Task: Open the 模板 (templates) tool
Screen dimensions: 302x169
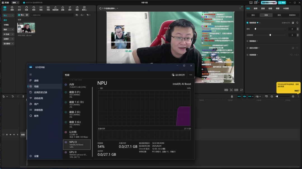Action: pos(77,8)
